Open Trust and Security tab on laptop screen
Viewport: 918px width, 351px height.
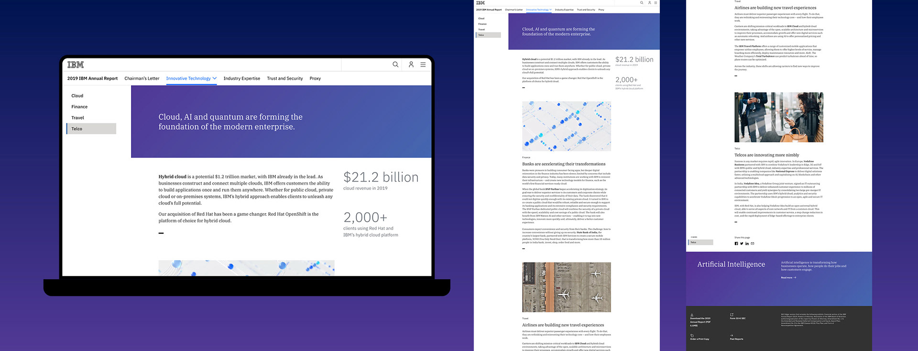tap(285, 78)
